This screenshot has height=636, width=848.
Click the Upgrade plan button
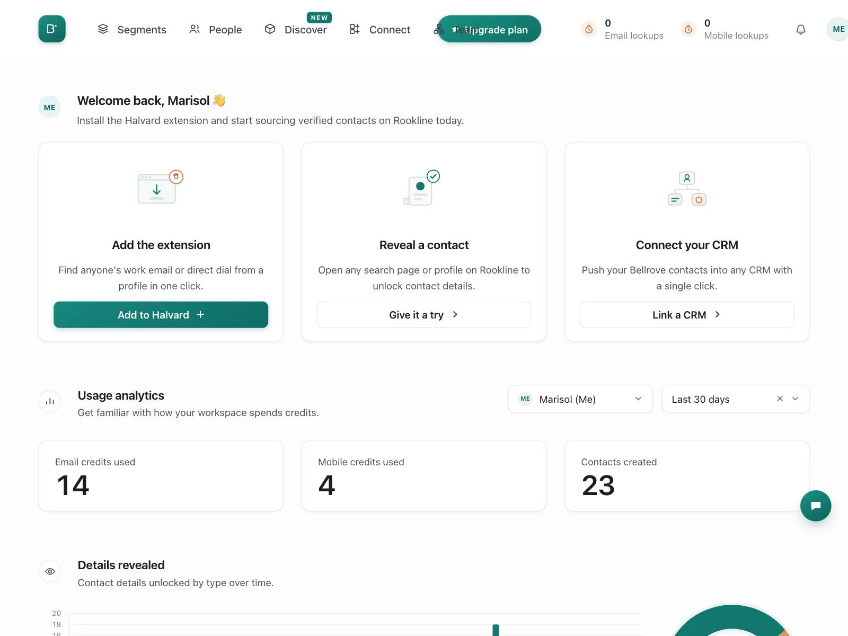(x=489, y=29)
